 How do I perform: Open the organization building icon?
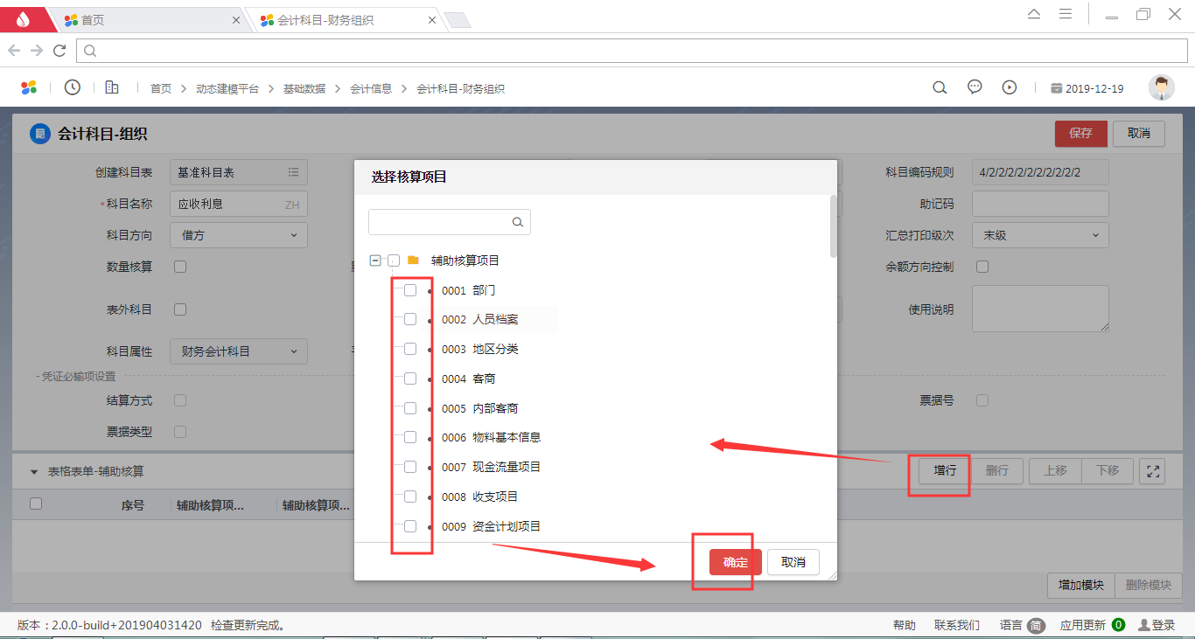[x=112, y=87]
